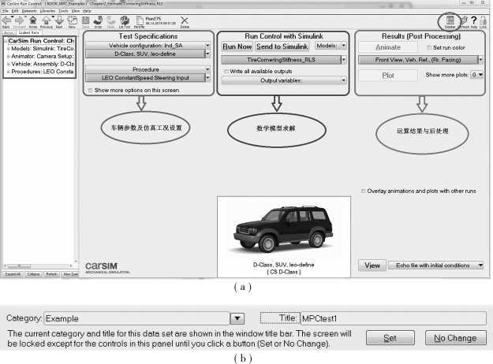Open the Procedure dropdown
The width and height of the screenshot is (493, 364).
pyautogui.click(x=207, y=69)
